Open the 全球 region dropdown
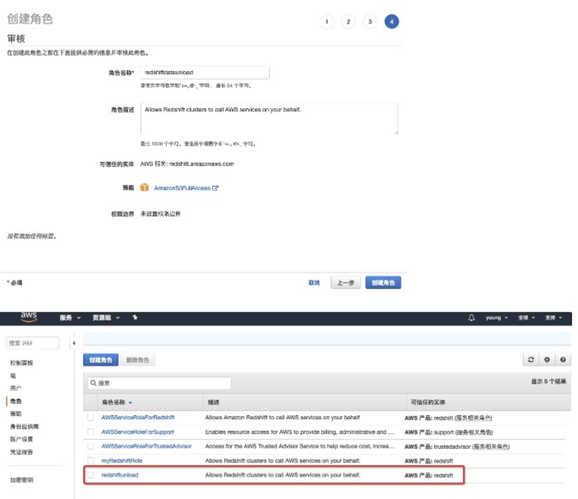This screenshot has width=578, height=499. [527, 318]
